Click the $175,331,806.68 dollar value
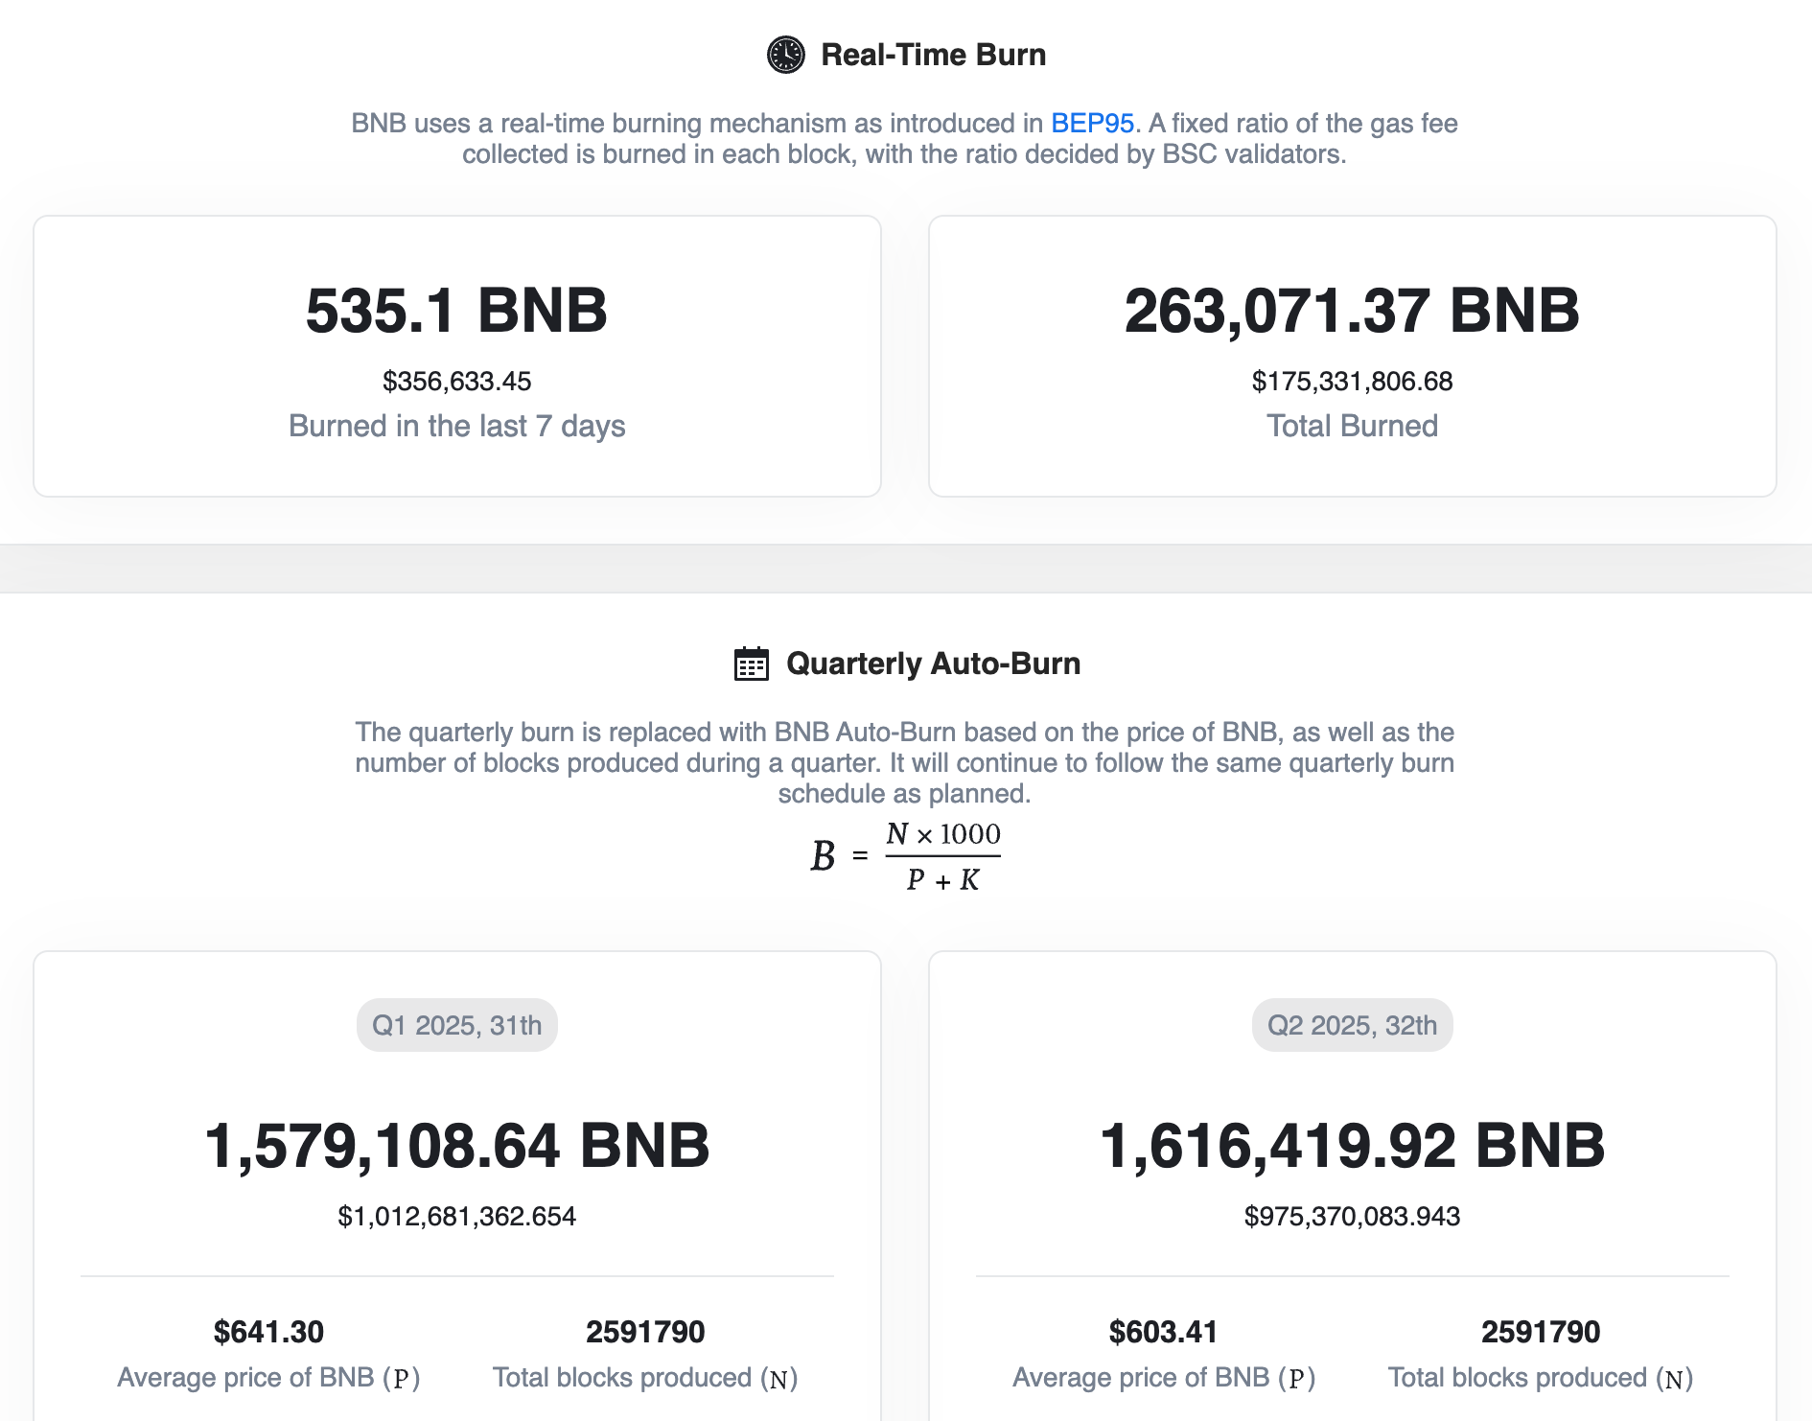The height and width of the screenshot is (1421, 1812). pos(1352,382)
